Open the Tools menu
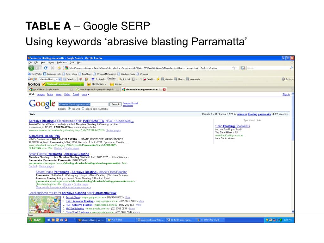The width and height of the screenshot is (324, 243). pyautogui.click(x=72, y=62)
